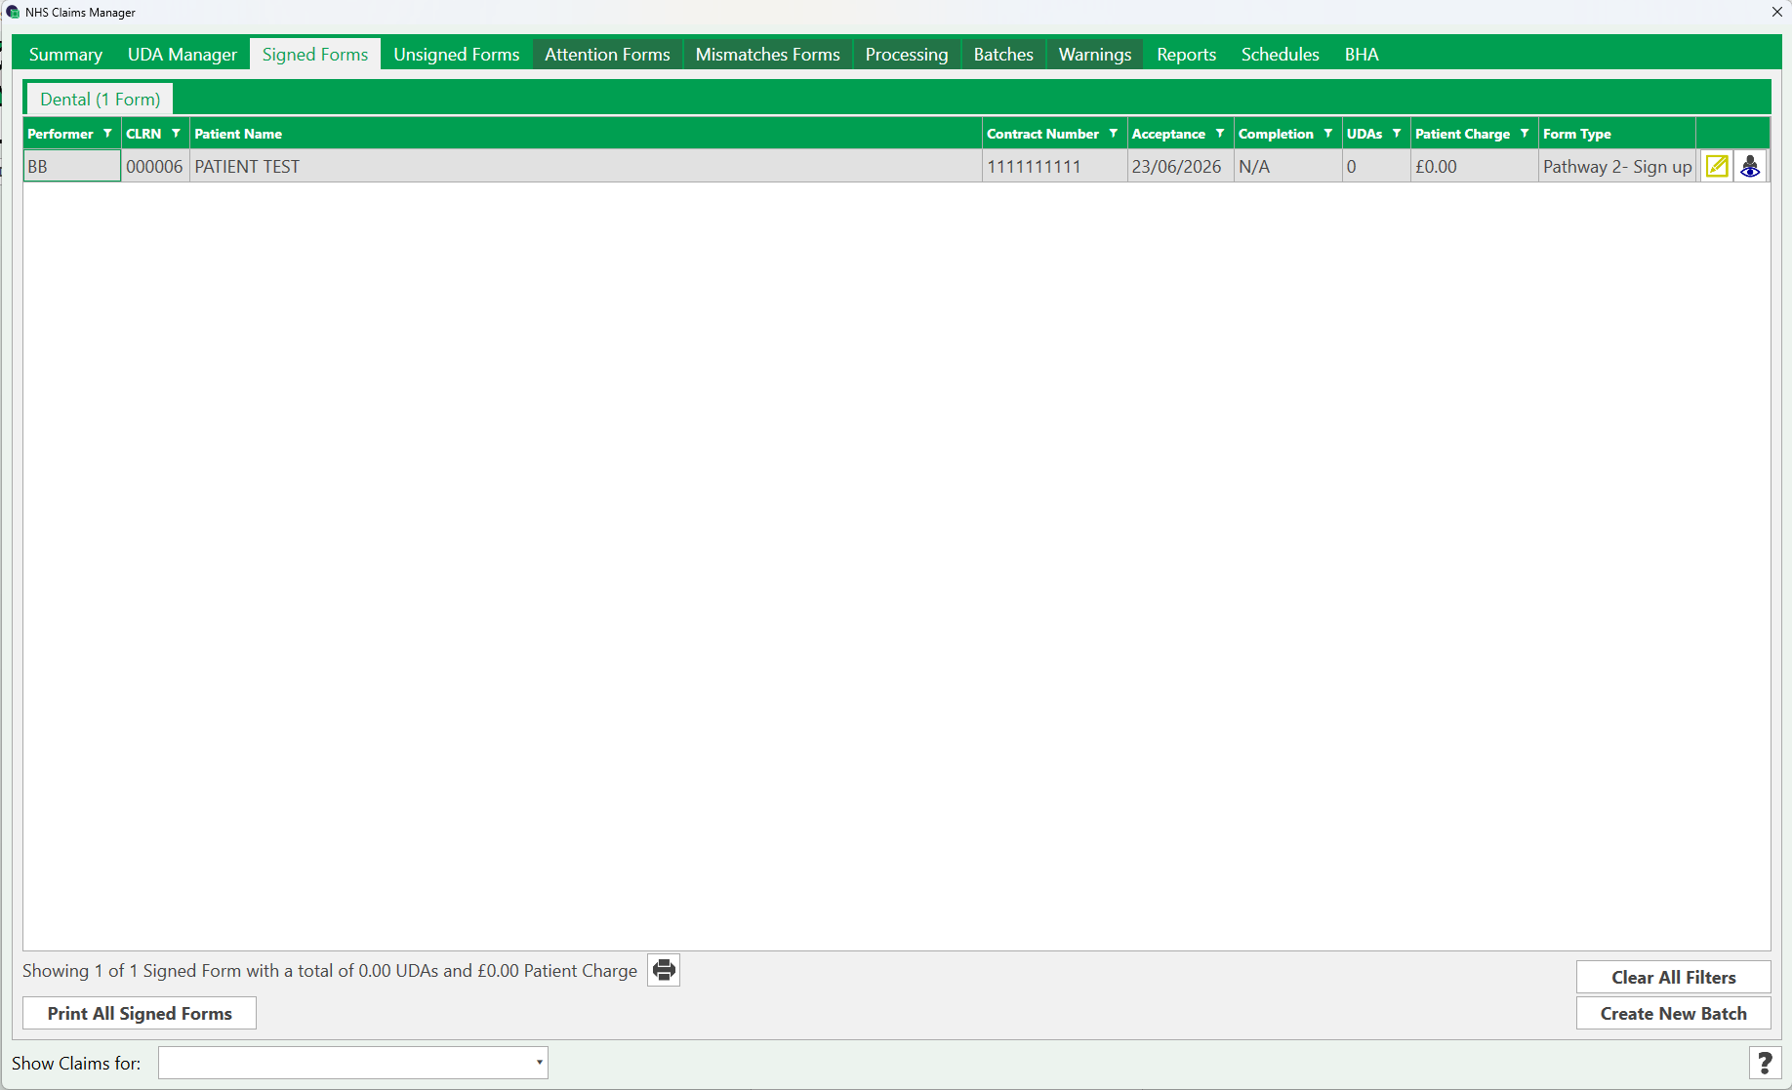Click acceptance date 23/06/2026
1792x1090 pixels.
pyautogui.click(x=1181, y=166)
